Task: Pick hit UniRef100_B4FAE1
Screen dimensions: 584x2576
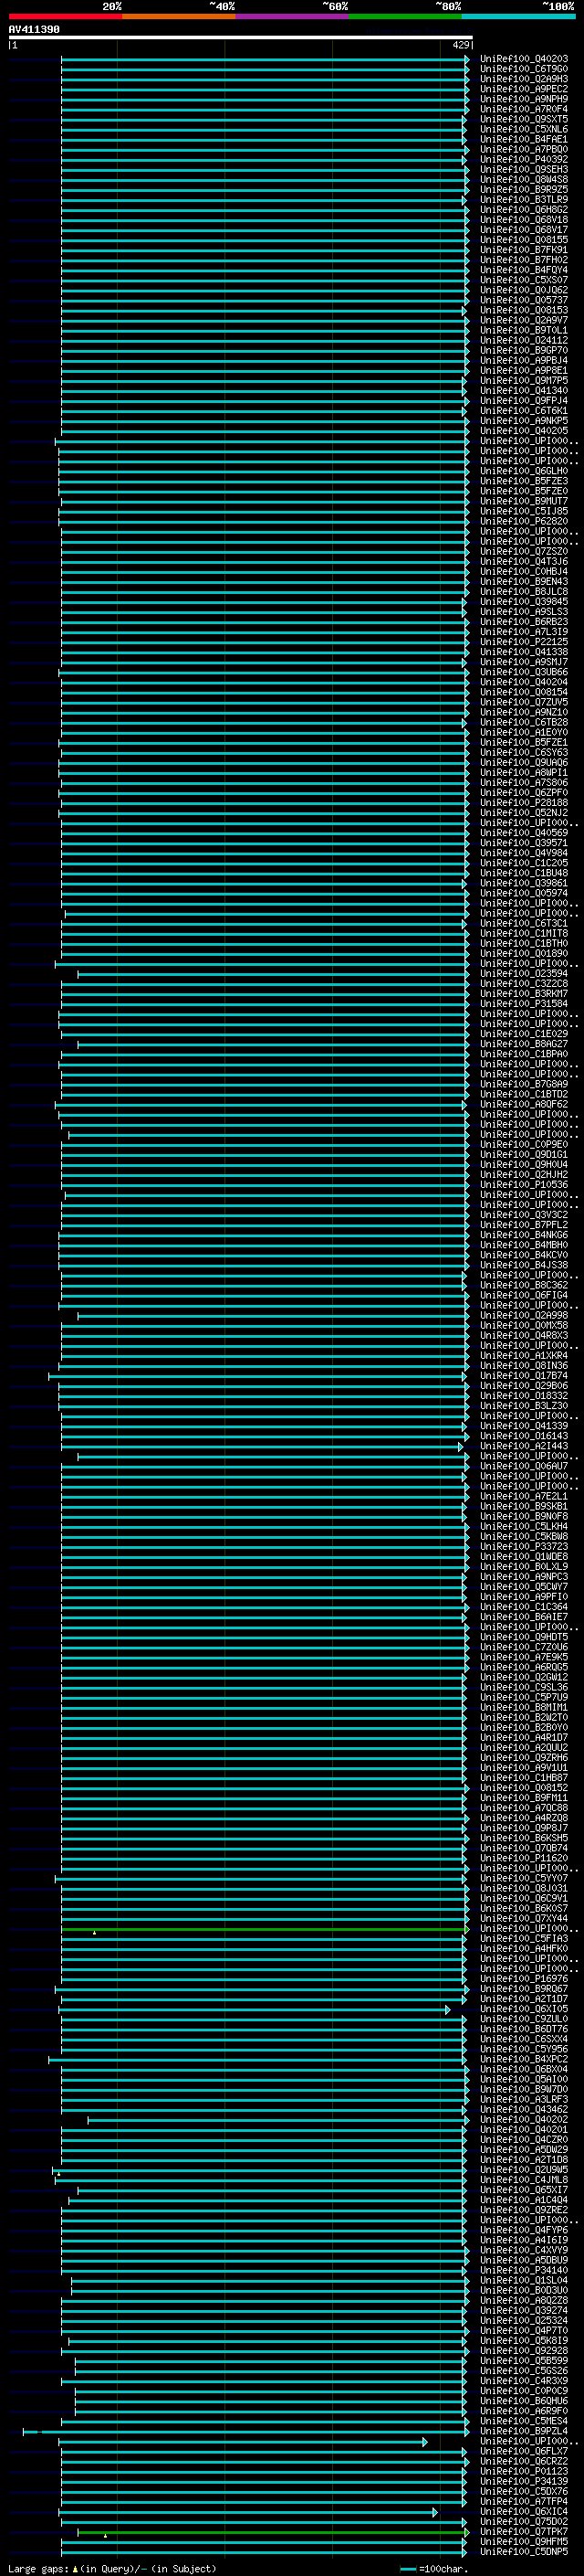Action: pos(524,139)
